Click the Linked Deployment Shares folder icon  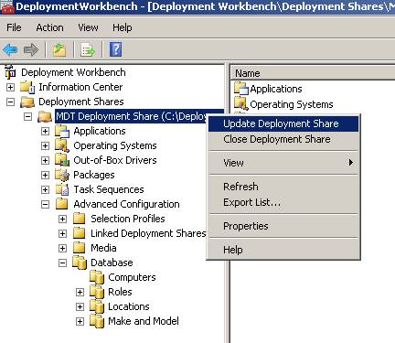80,233
